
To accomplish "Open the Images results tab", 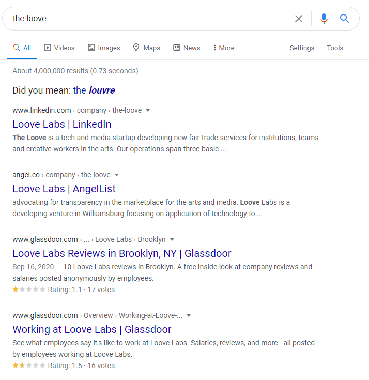I will coord(103,48).
